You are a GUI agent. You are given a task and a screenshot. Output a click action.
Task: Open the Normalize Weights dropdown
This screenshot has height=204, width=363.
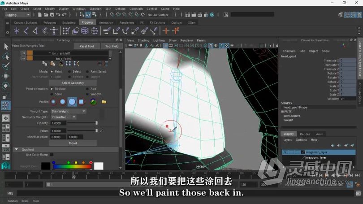pos(64,117)
